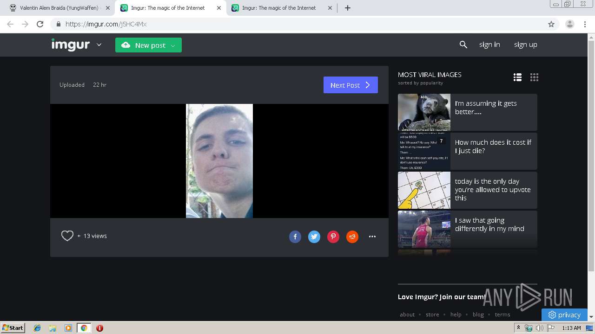Screen dimensions: 595x334
Task: Open "How much does it cost if I just die?"
Action: point(468,151)
